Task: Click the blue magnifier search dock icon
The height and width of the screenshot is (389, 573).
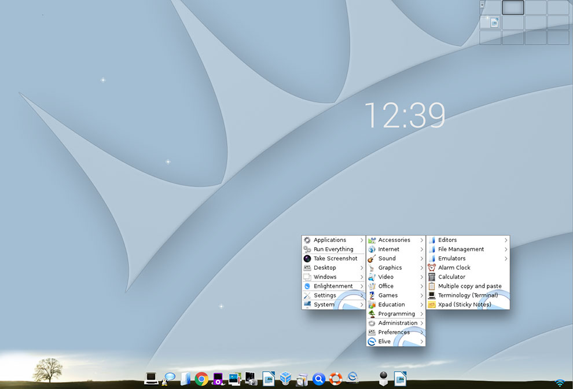Action: (319, 379)
